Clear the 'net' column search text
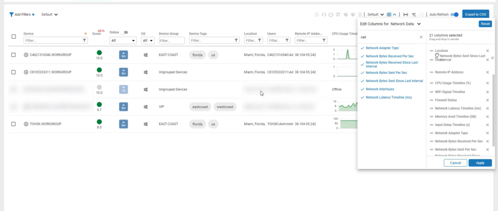Screen dimensions: 498x211 coord(421,37)
